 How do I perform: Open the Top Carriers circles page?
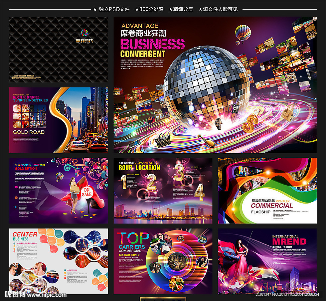point(163,261)
